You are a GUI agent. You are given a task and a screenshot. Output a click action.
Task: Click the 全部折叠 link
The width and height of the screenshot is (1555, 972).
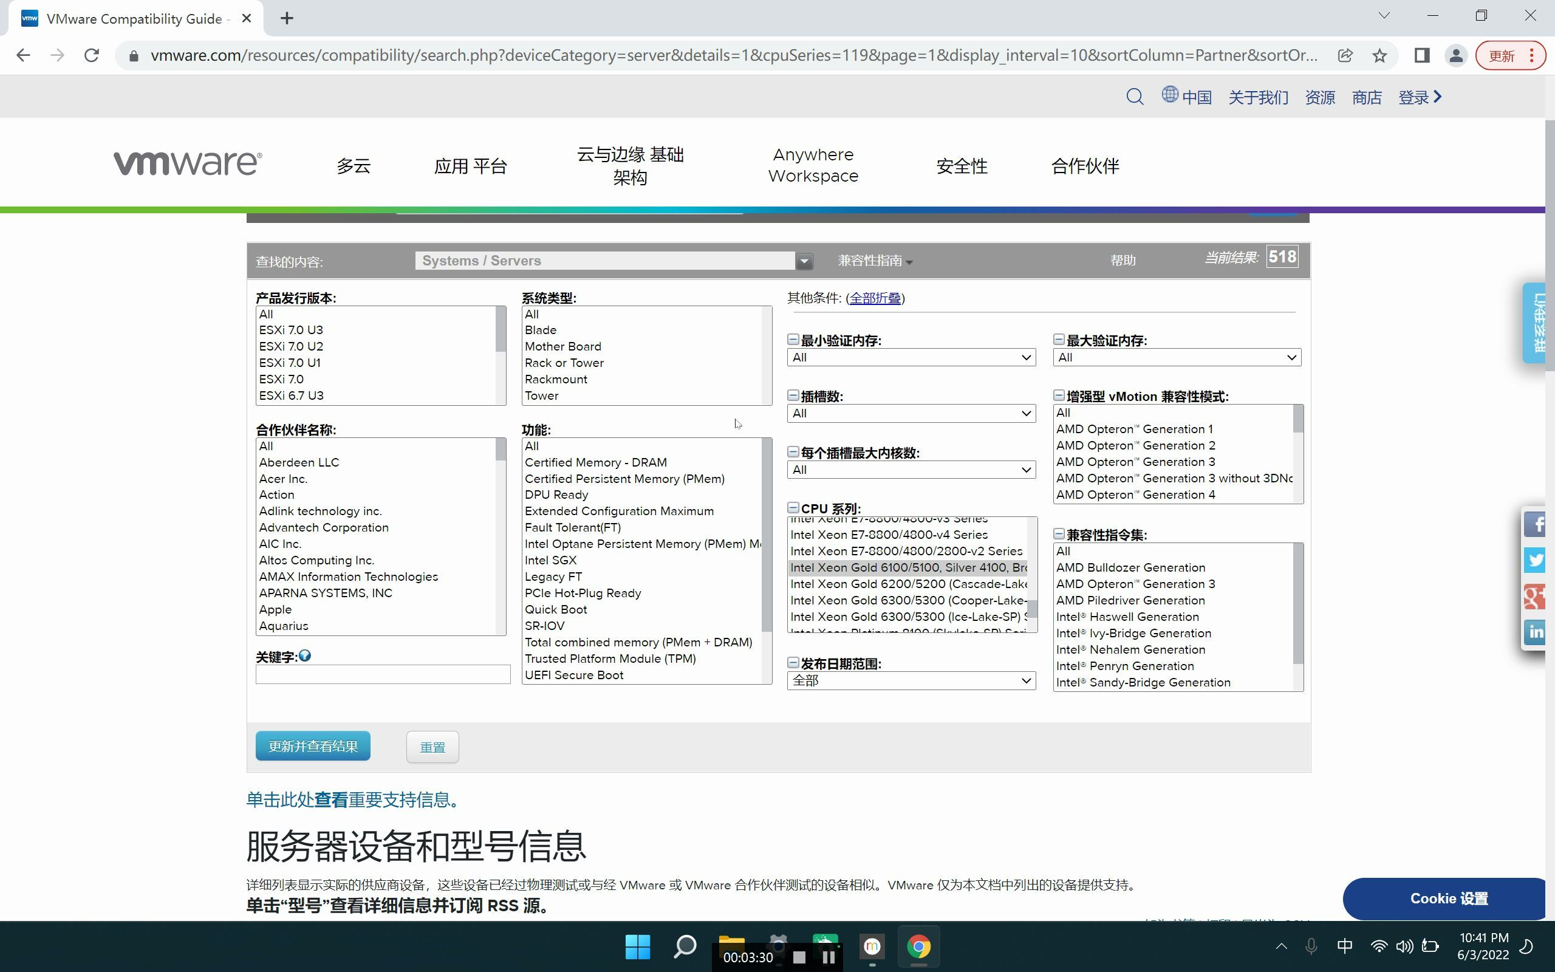pos(875,298)
